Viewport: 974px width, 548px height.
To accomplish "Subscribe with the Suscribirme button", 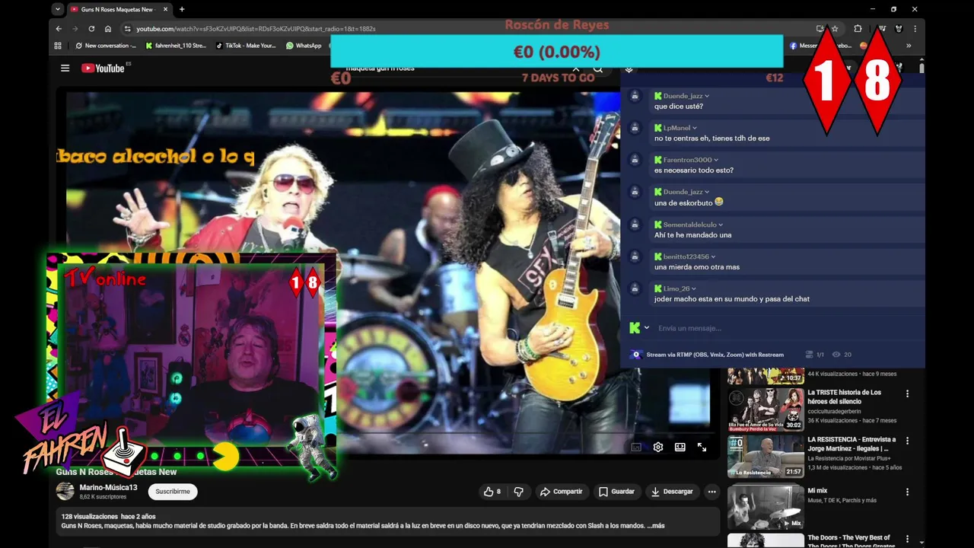I will point(173,492).
